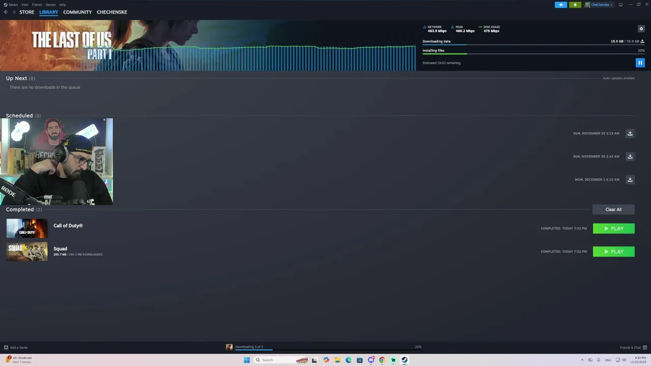Switch to the STORE tab
This screenshot has height=366, width=651.
27,12
